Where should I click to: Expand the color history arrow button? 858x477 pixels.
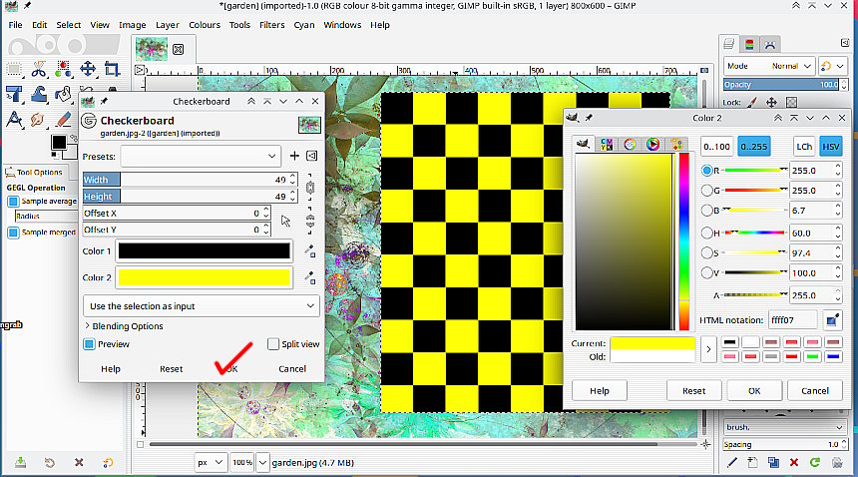[x=708, y=349]
